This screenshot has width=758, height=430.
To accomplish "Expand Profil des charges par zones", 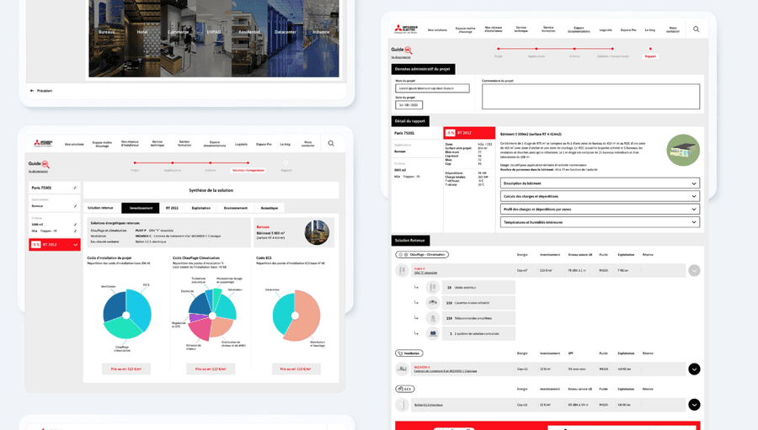I will point(600,210).
